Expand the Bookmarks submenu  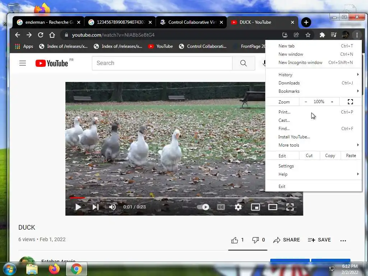coord(313,91)
